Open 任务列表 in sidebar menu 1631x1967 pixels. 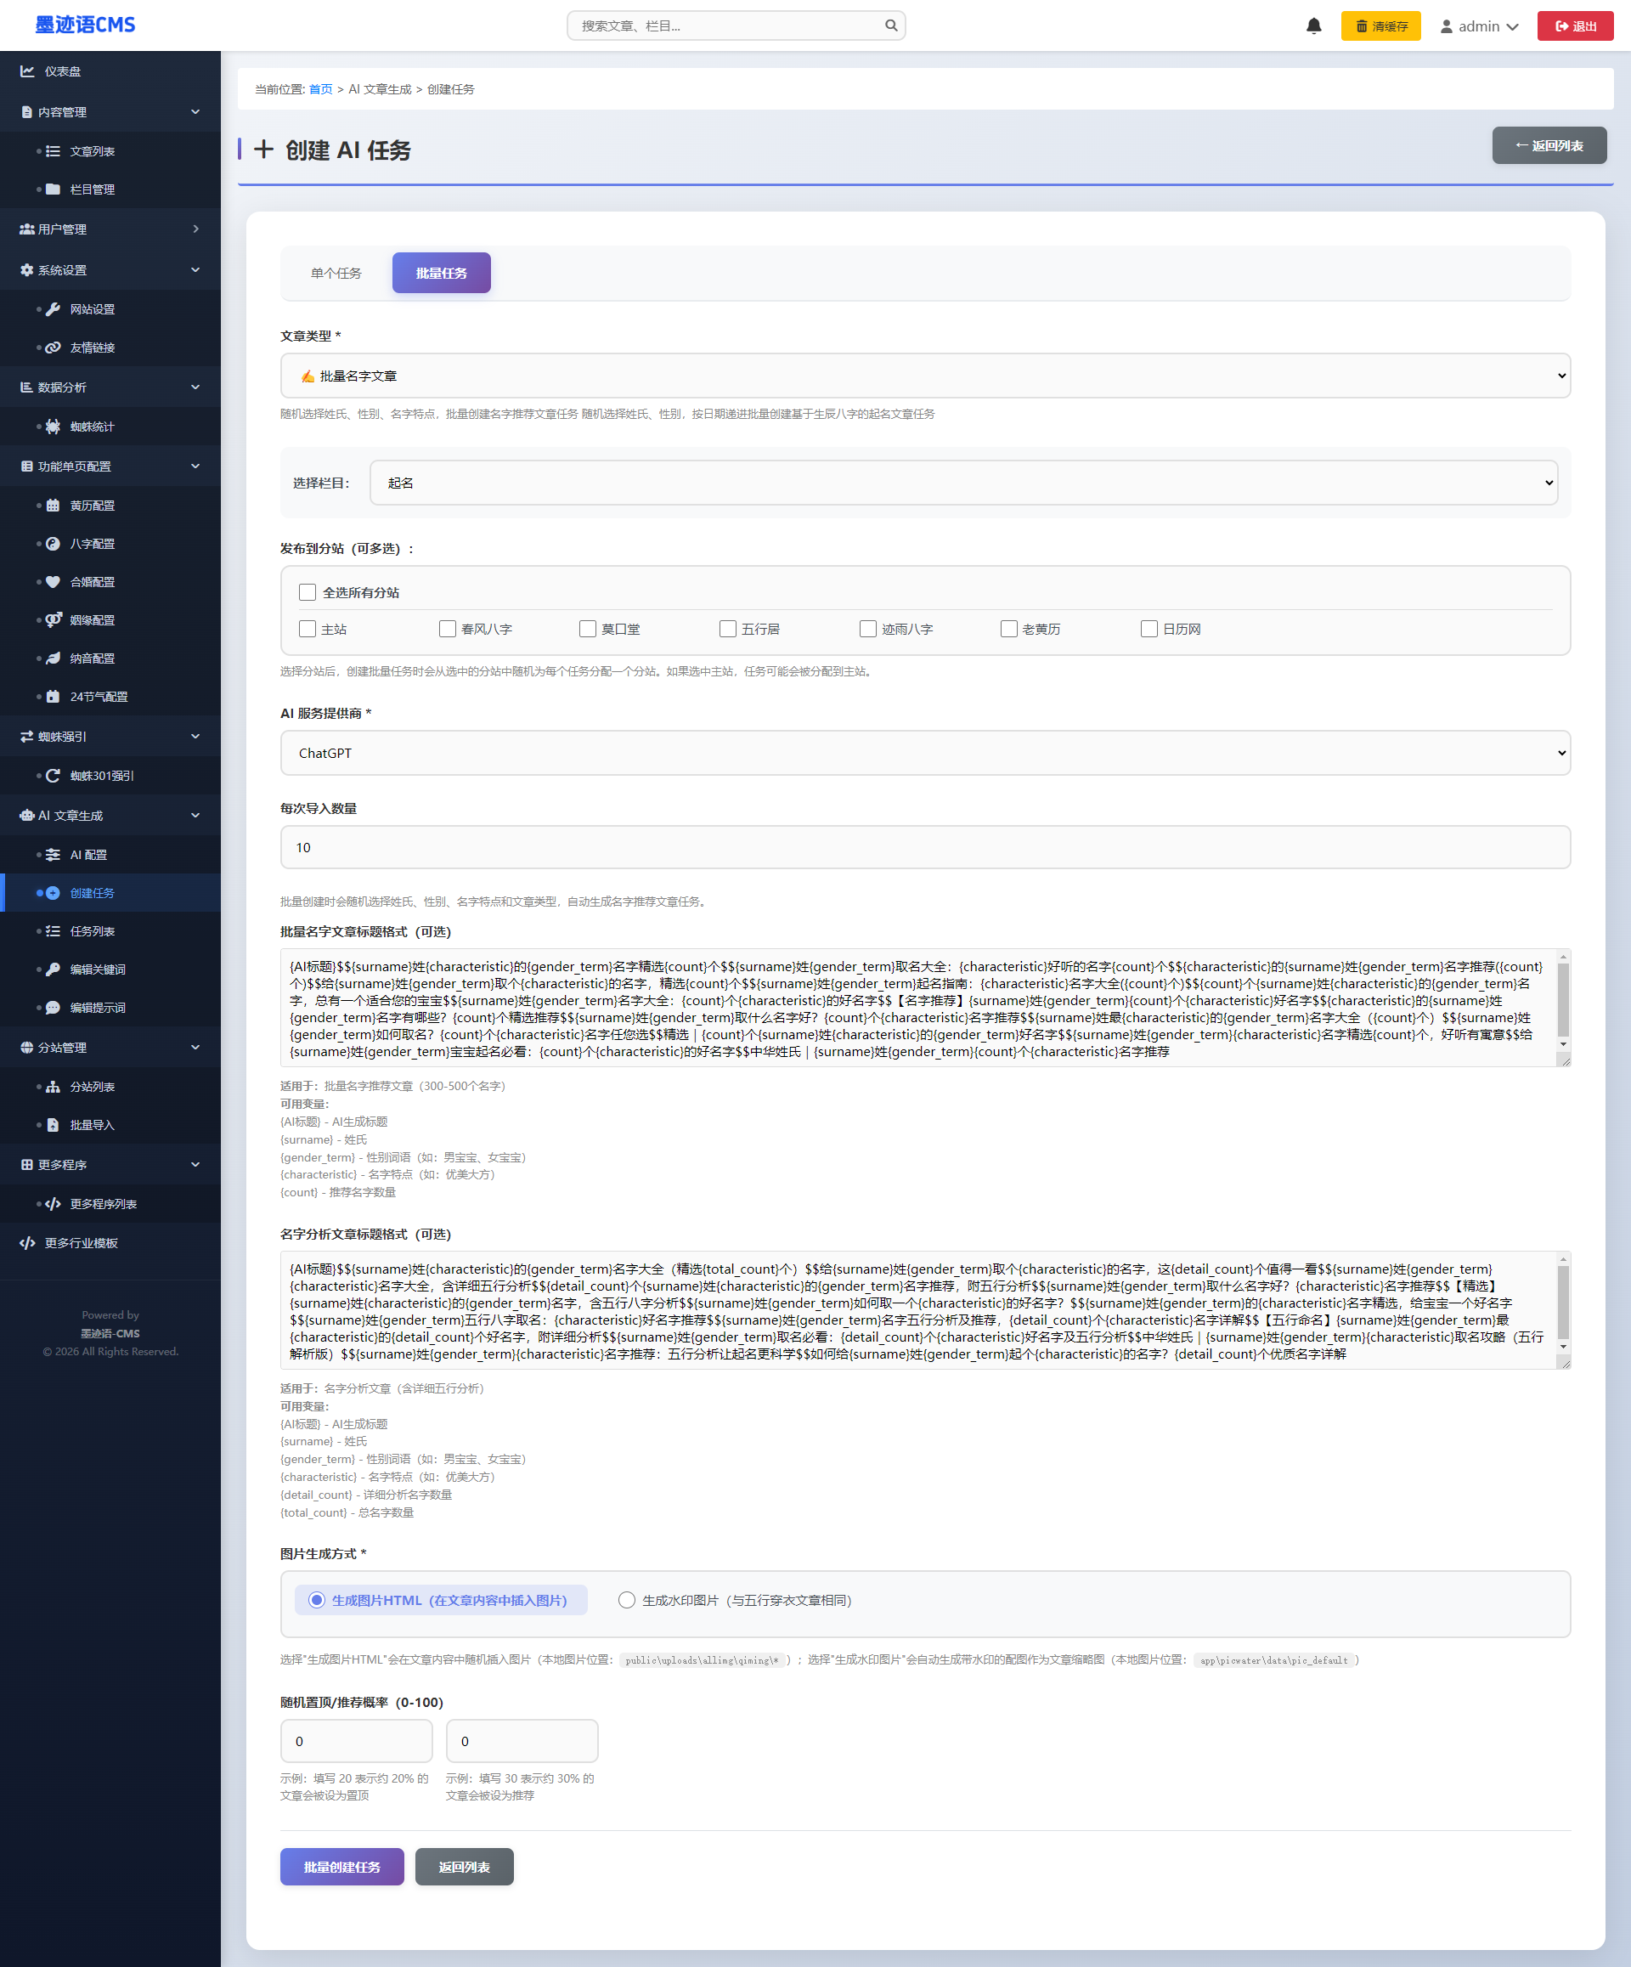[92, 931]
